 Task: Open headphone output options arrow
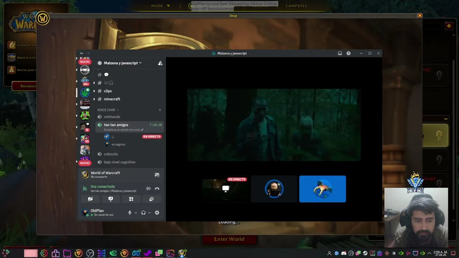point(150,213)
